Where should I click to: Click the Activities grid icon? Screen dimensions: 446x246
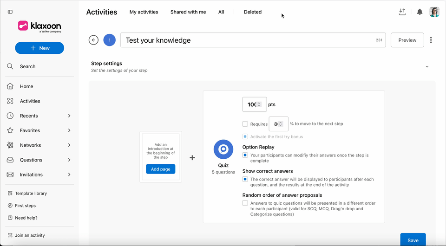coord(10,101)
